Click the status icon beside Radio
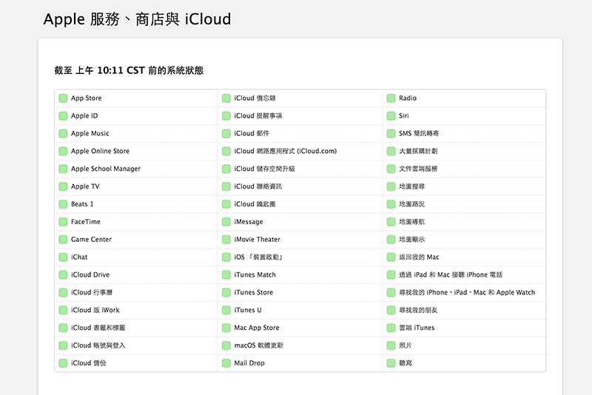Screen dimensions: 592x395 [391, 98]
